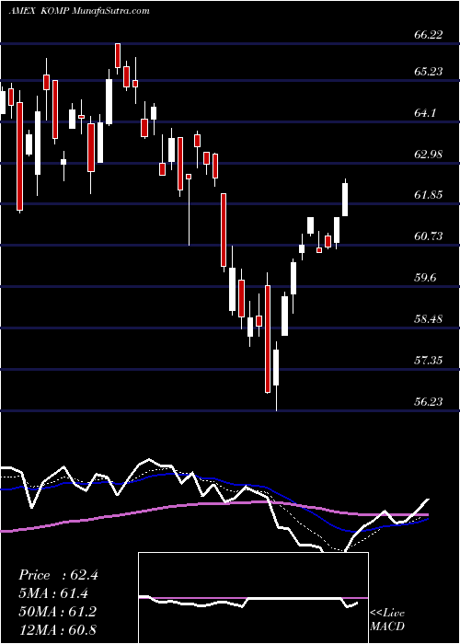The height and width of the screenshot is (644, 460).
Task: Click the Price : 62.4 readout
Action: click(58, 575)
